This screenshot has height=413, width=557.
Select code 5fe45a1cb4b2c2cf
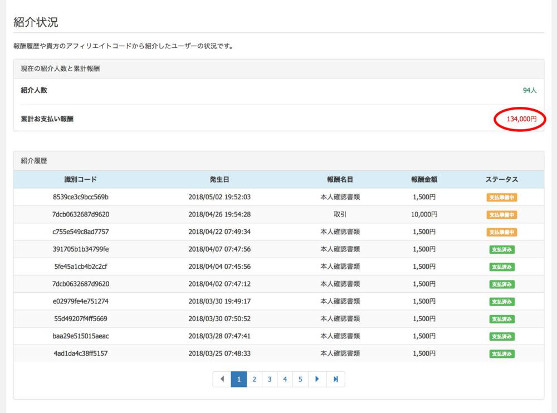pos(81,267)
